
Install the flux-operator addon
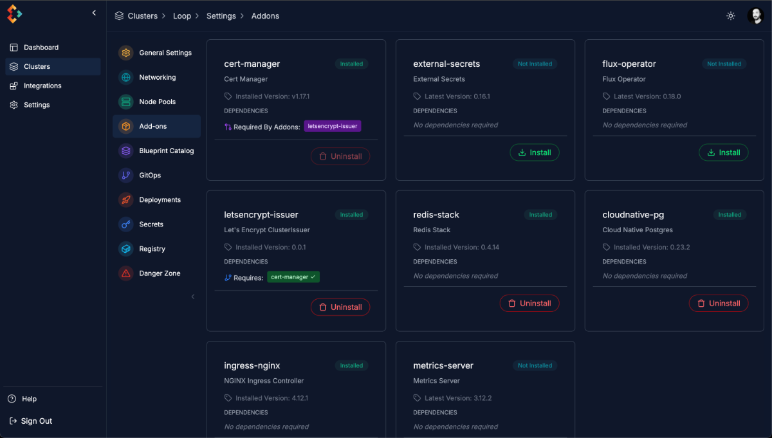724,152
